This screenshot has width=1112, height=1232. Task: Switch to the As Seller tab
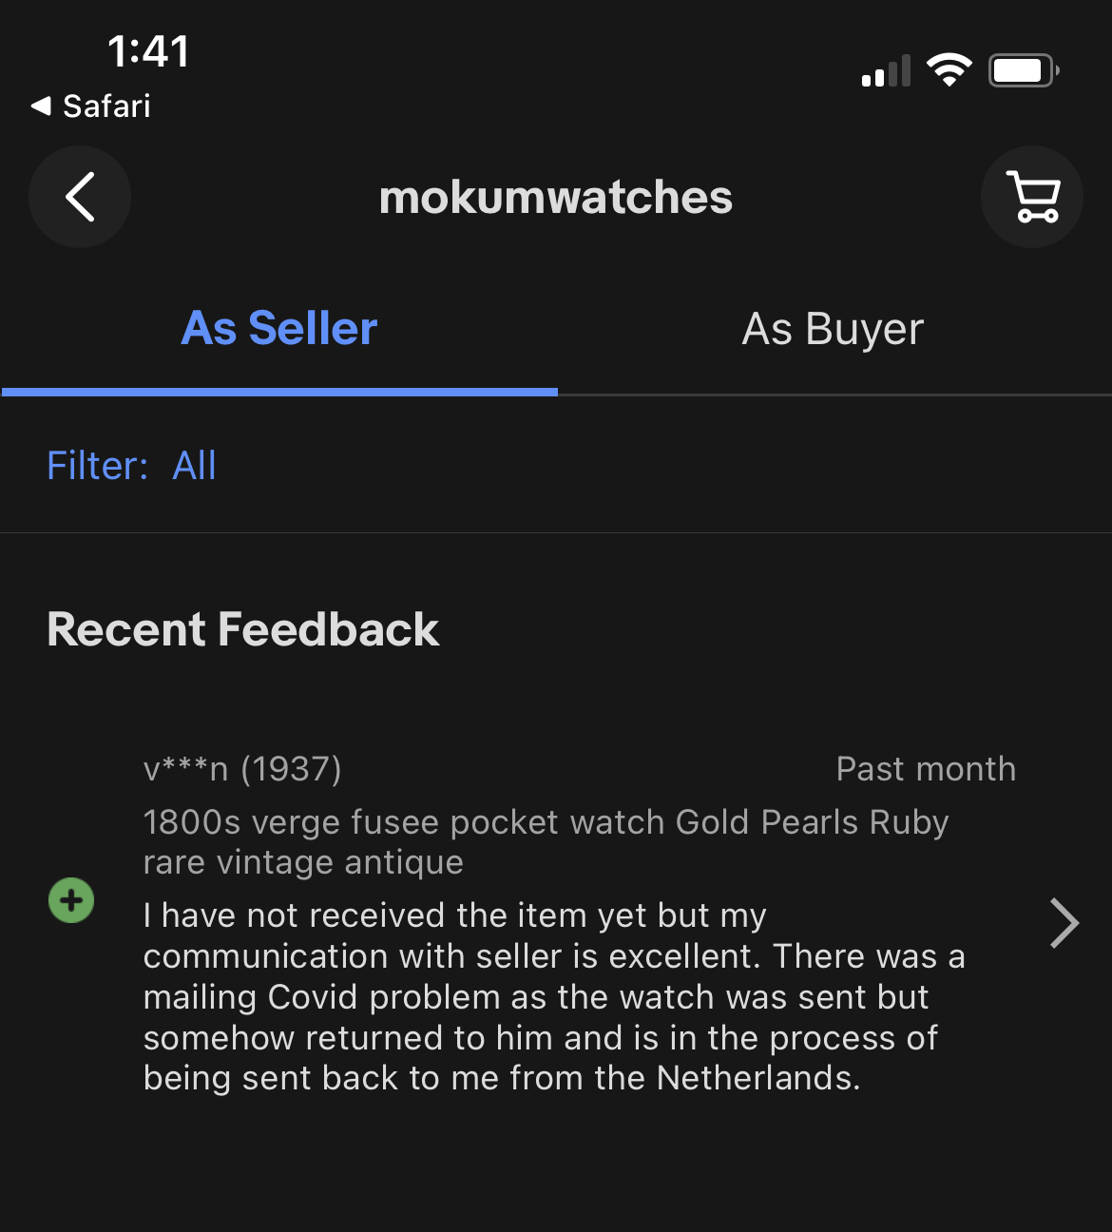coord(279,329)
